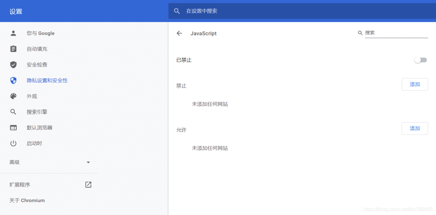Collapse the 高级 dropdown arrow

[88, 162]
